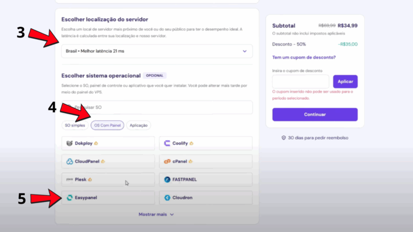Select the Easypanel logo icon
This screenshot has height=232, width=413.
coord(70,198)
